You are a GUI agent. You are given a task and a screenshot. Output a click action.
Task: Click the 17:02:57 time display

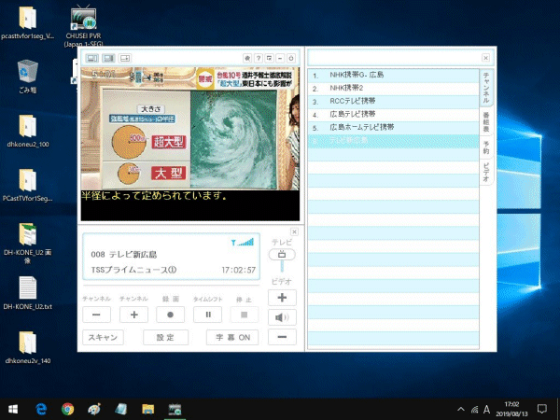(239, 270)
